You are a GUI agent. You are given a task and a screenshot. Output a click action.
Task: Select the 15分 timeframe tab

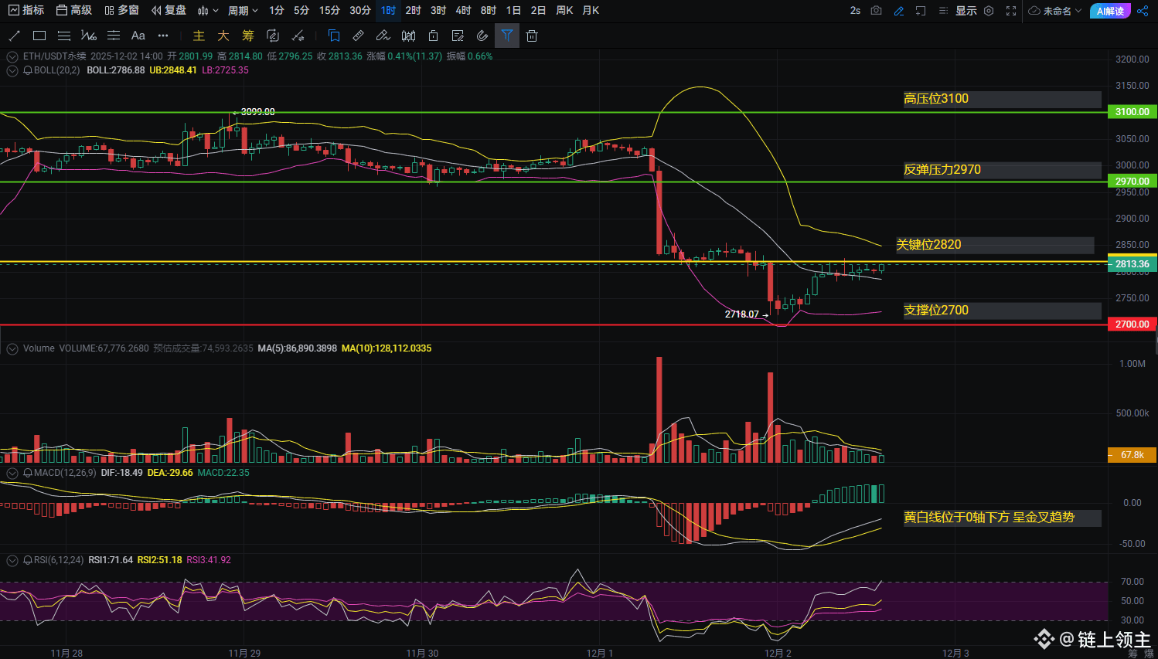click(329, 11)
